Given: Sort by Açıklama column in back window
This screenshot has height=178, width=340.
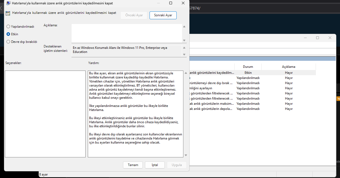Looking at the screenshot, I should click(x=289, y=67).
